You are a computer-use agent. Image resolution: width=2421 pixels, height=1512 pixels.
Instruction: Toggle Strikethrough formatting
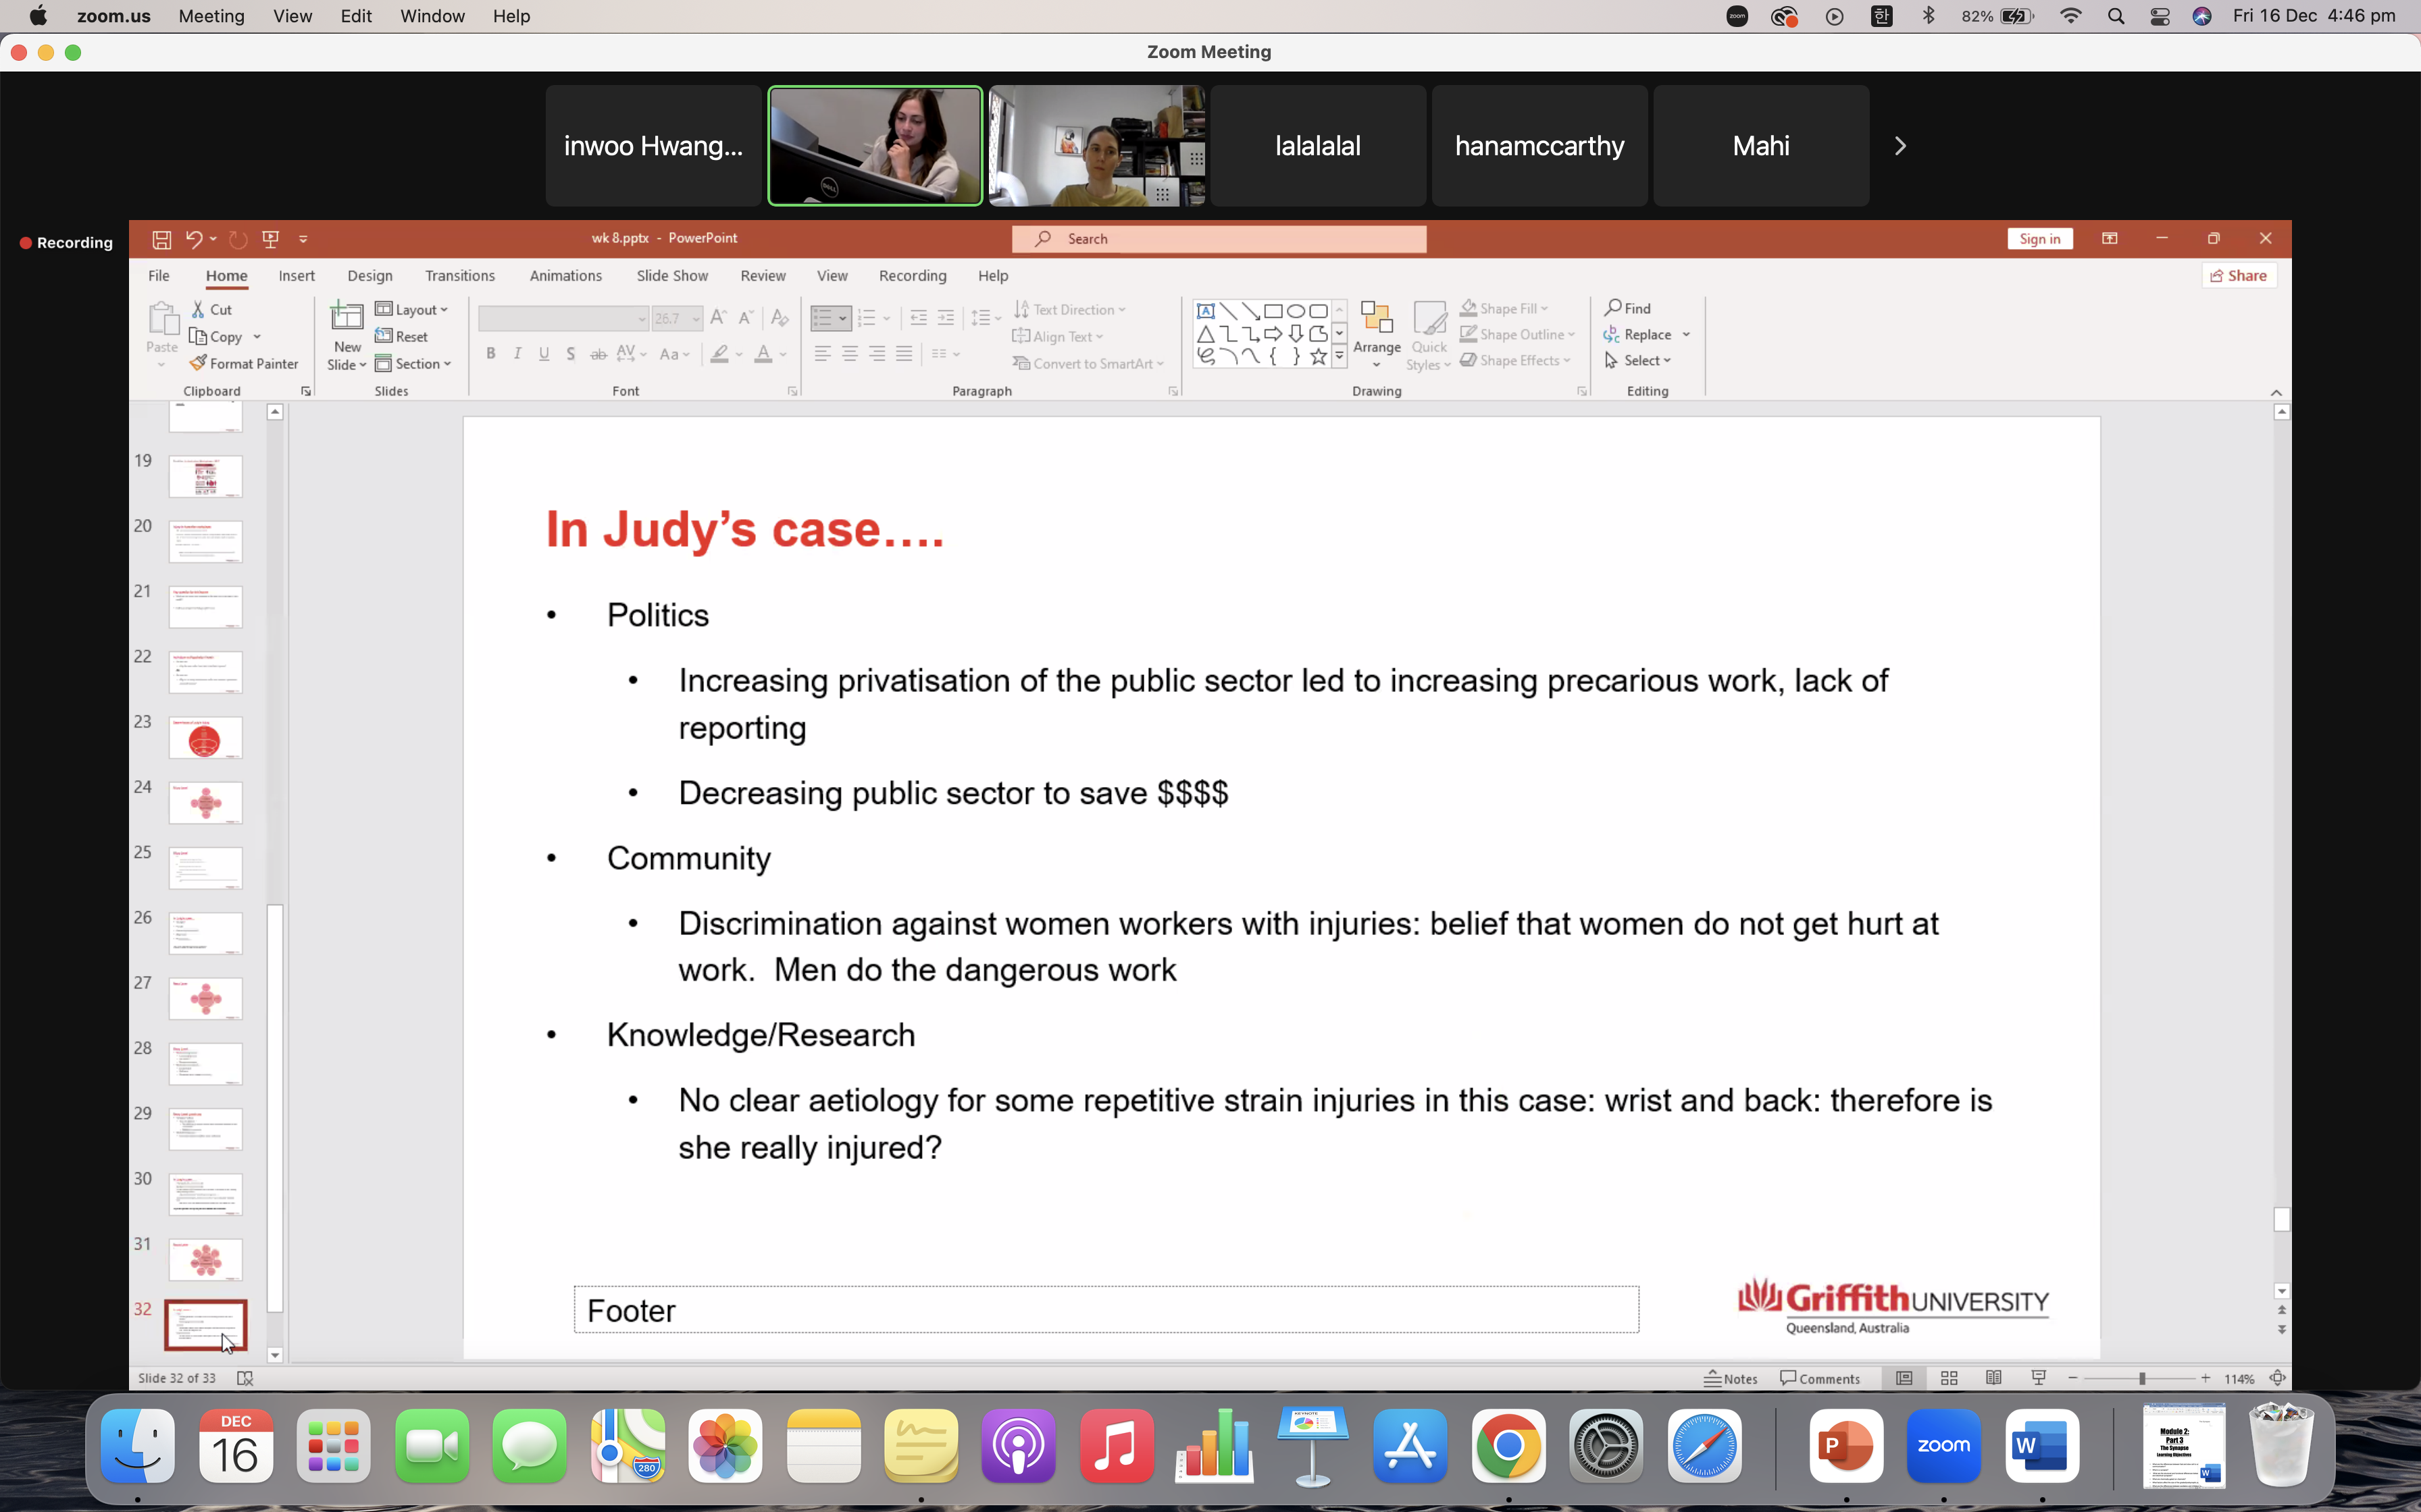coord(598,354)
